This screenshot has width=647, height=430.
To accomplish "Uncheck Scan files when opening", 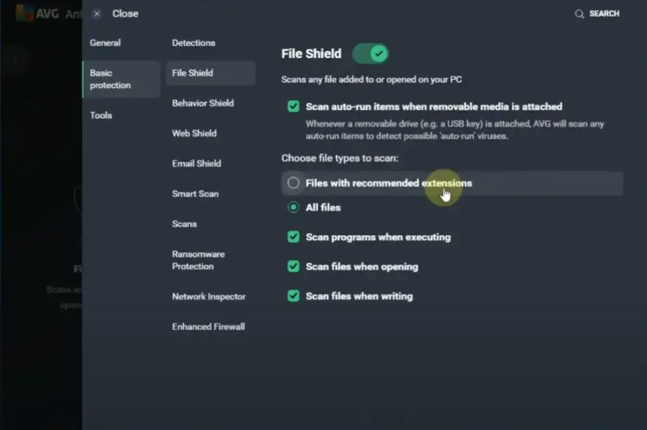I will (x=293, y=267).
